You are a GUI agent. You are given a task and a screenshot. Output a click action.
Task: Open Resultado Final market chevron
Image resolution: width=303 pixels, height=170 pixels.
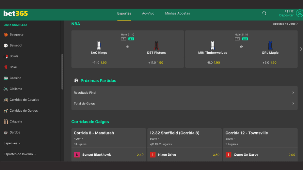click(x=293, y=93)
